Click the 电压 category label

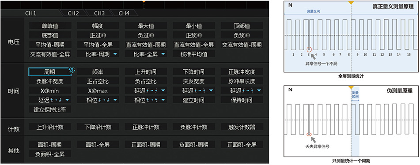click(x=13, y=42)
